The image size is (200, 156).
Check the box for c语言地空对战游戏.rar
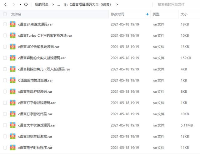(5, 137)
